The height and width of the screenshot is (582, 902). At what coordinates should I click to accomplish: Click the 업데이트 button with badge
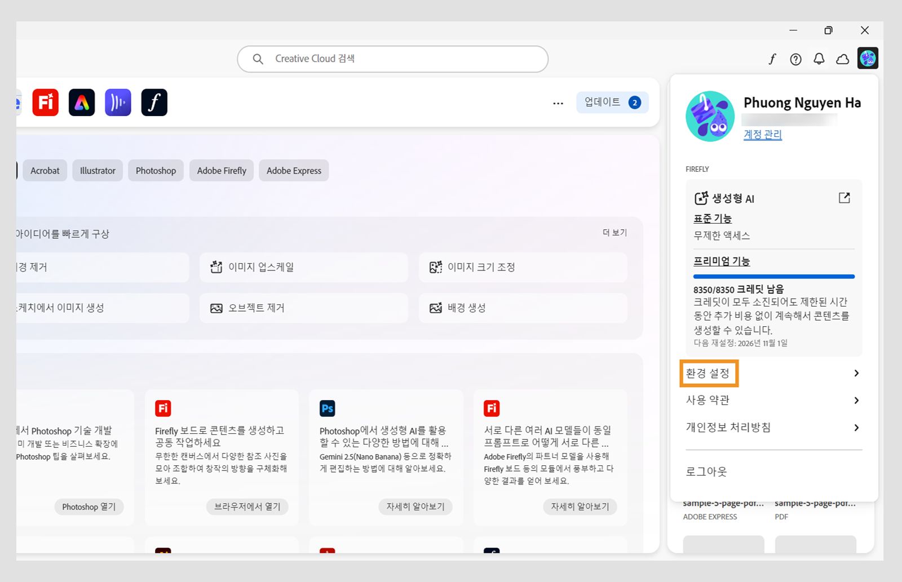point(612,103)
